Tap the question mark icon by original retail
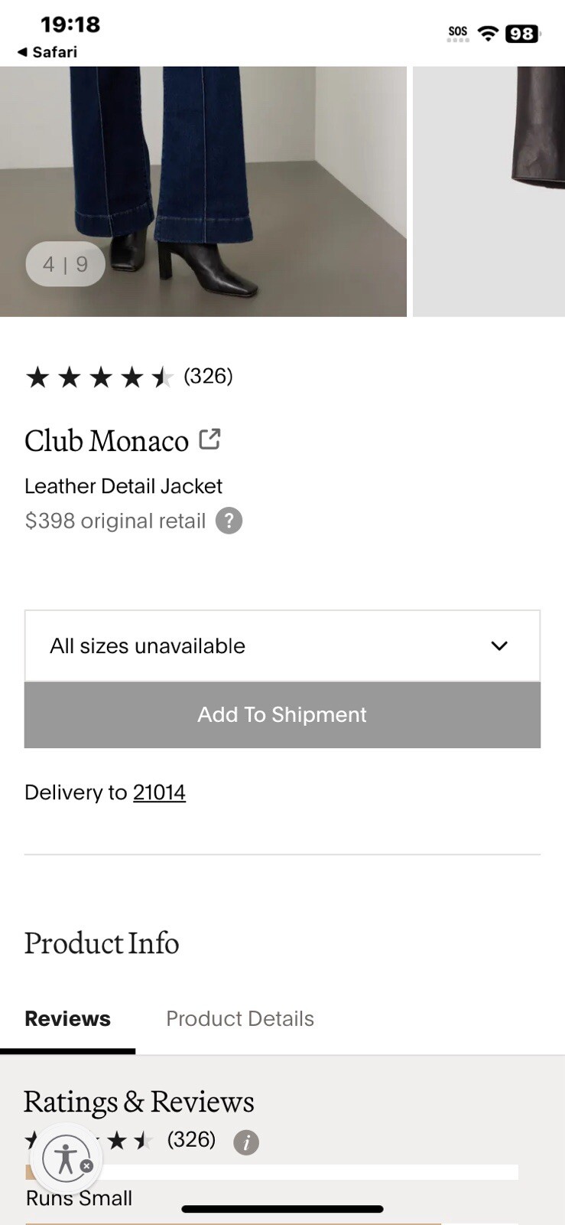This screenshot has width=565, height=1225. tap(229, 521)
